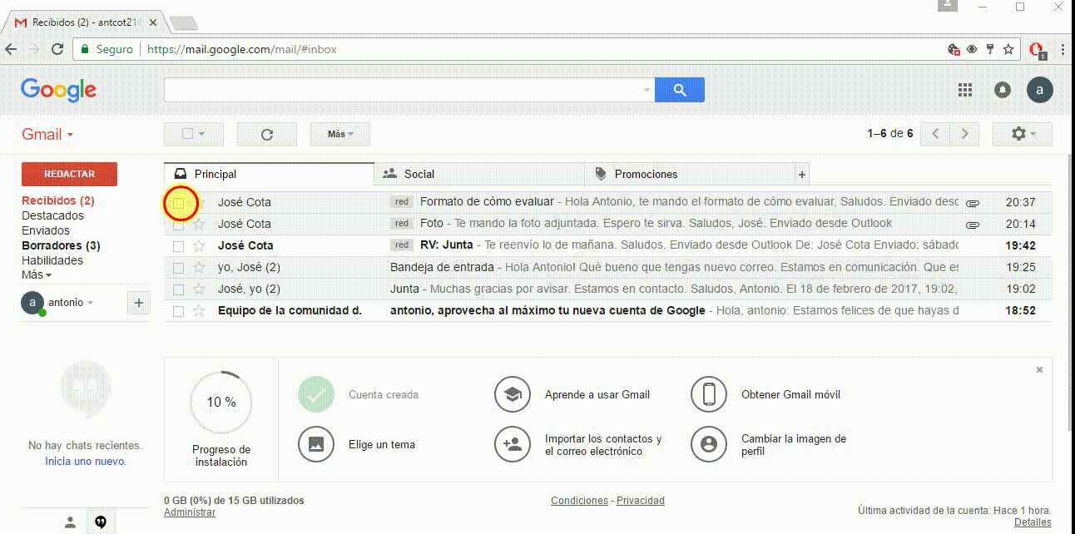
Task: Click 'Inicia uno nuevo.' chat link
Action: click(x=86, y=461)
